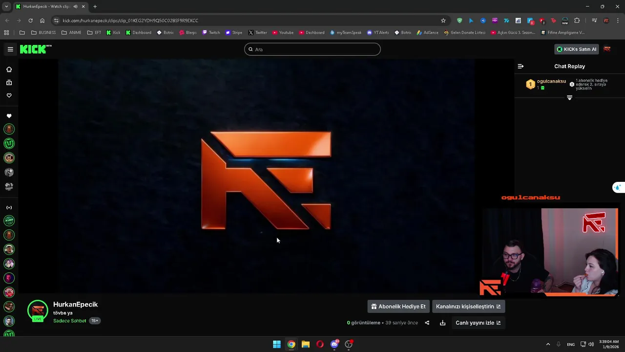This screenshot has height=352, width=625.
Task: Download the clip with the download icon
Action: (442, 323)
